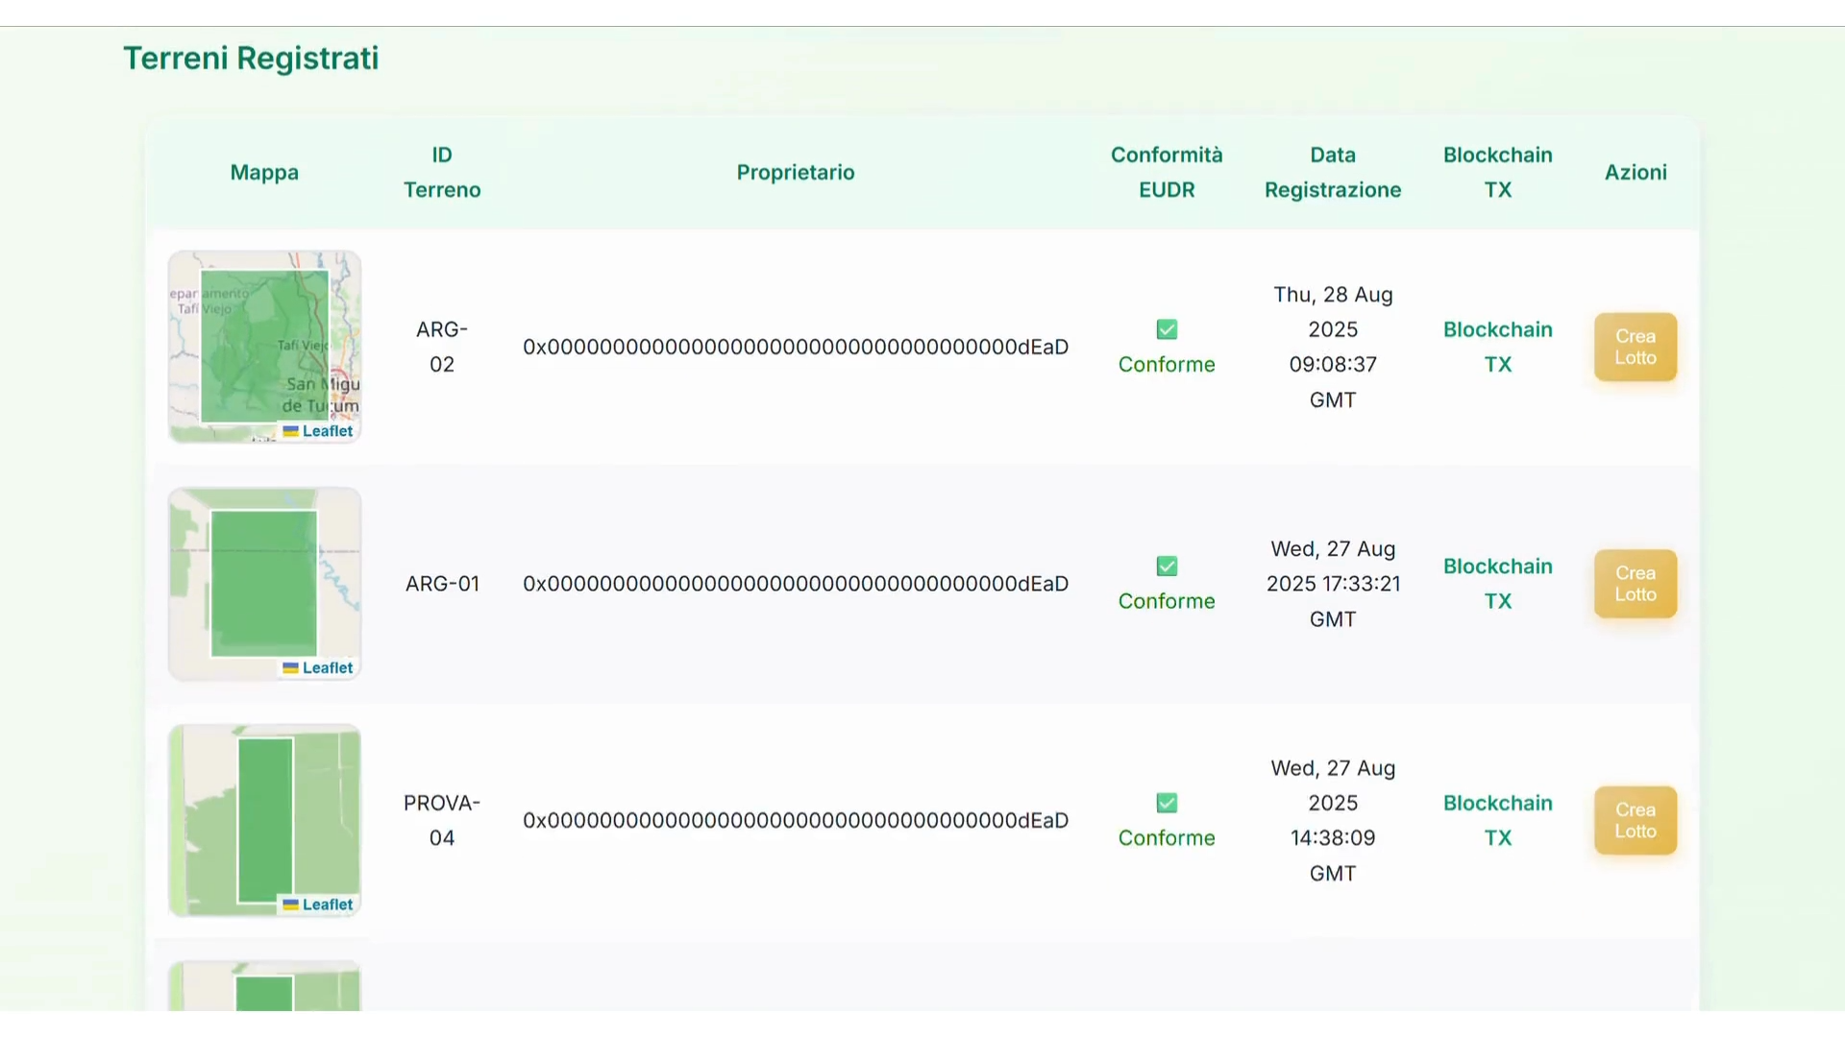Click green check icon in ARG-02 row
This screenshot has height=1037, width=1845.
1167,329
